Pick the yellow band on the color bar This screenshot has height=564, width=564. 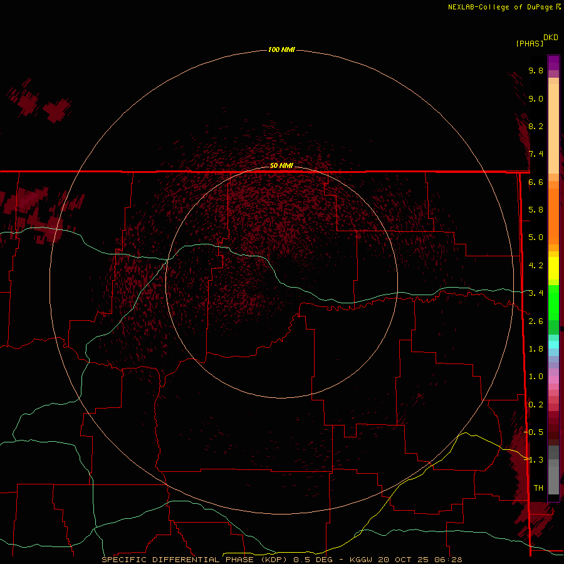[x=553, y=268]
